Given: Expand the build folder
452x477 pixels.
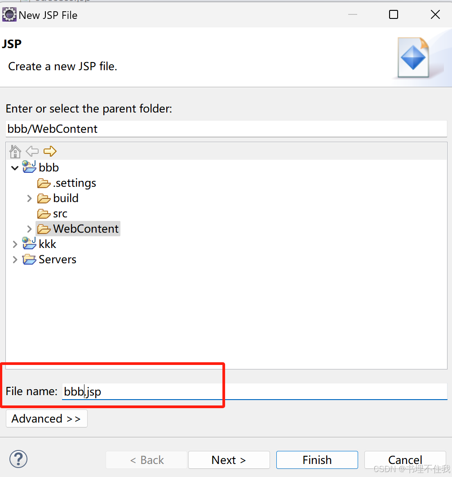Looking at the screenshot, I should point(29,198).
